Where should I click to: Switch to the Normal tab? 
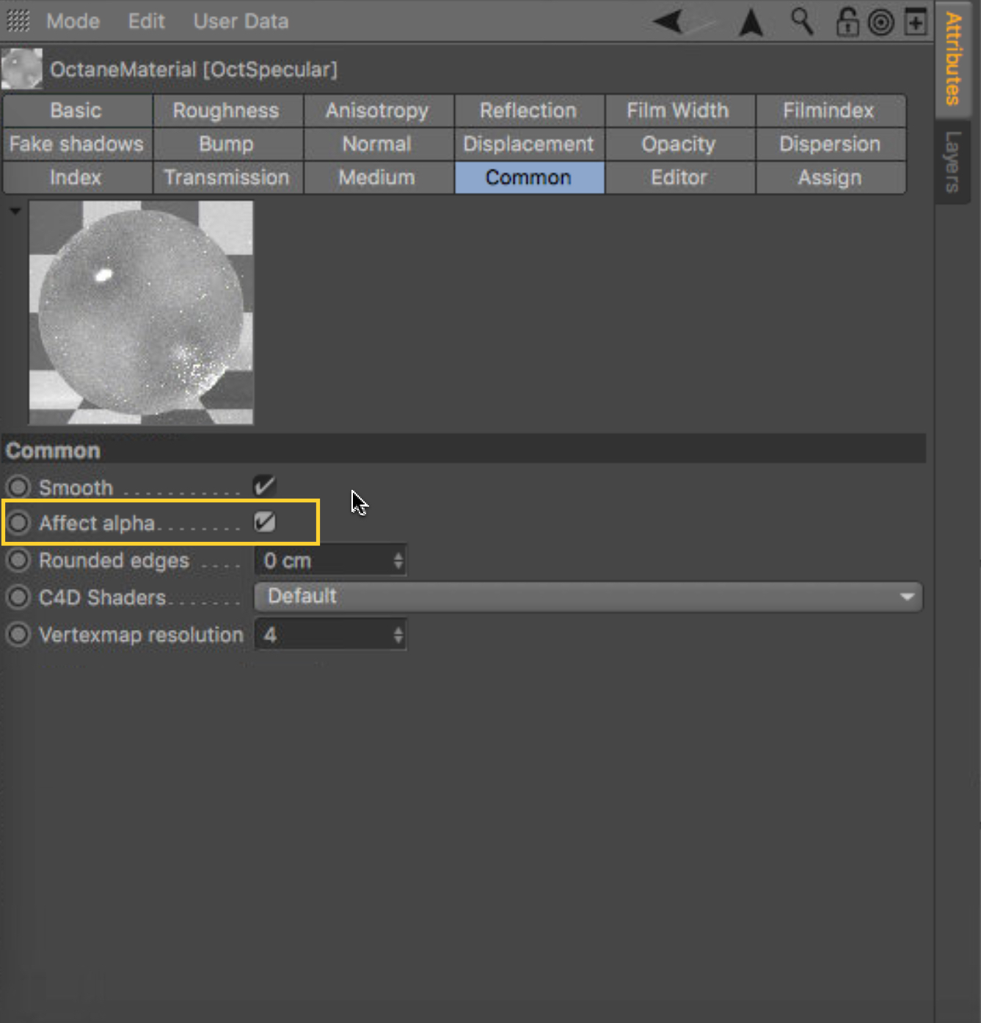tap(378, 144)
